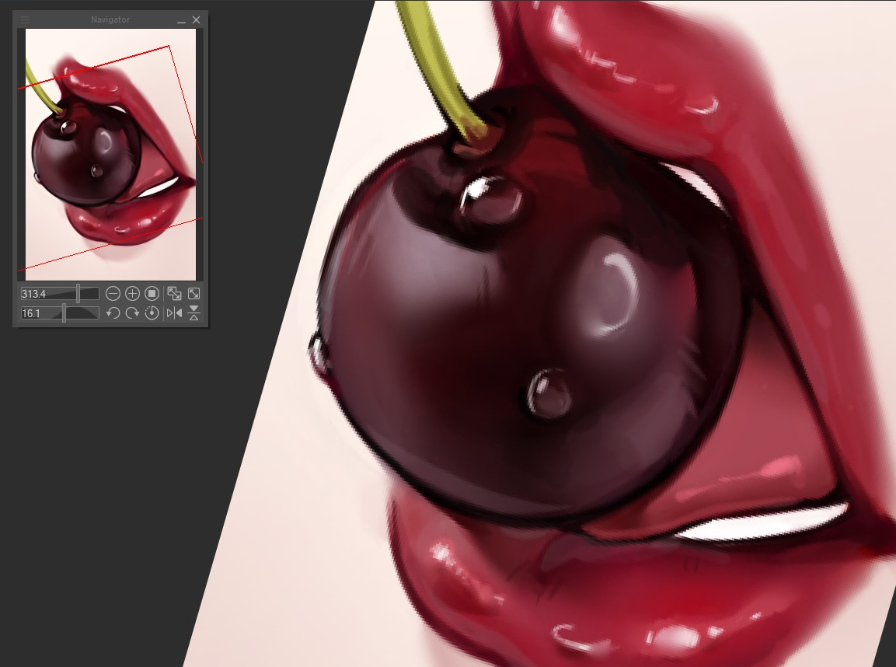Screen dimensions: 896x667
Task: Click the Zoom In plus icon
Action: click(x=132, y=293)
